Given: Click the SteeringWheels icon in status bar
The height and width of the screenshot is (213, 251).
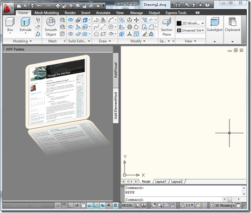Looking at the screenshot, I should click(166, 205).
